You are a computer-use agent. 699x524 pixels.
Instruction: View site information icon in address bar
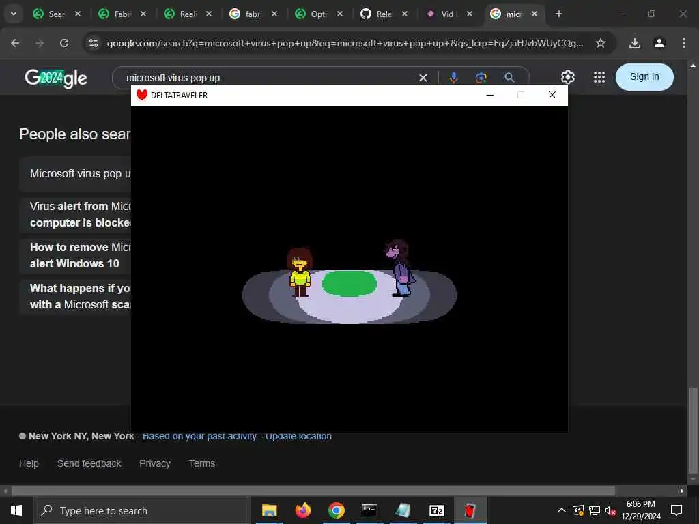click(x=93, y=43)
